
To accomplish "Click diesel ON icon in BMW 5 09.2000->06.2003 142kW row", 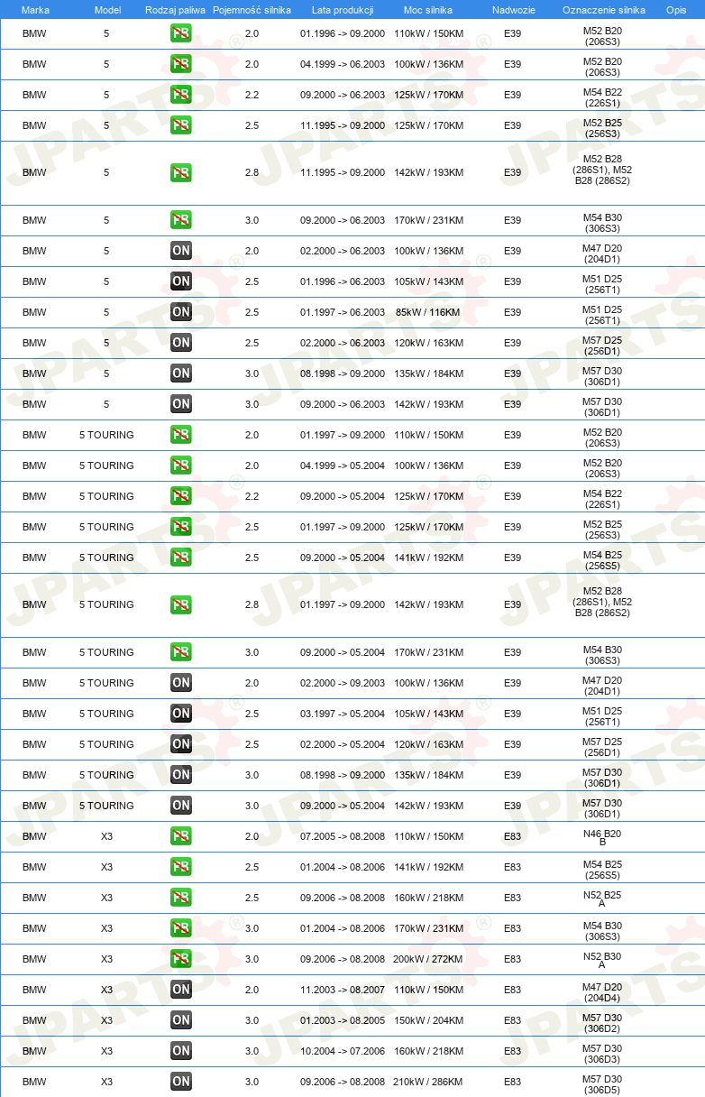I will (181, 404).
